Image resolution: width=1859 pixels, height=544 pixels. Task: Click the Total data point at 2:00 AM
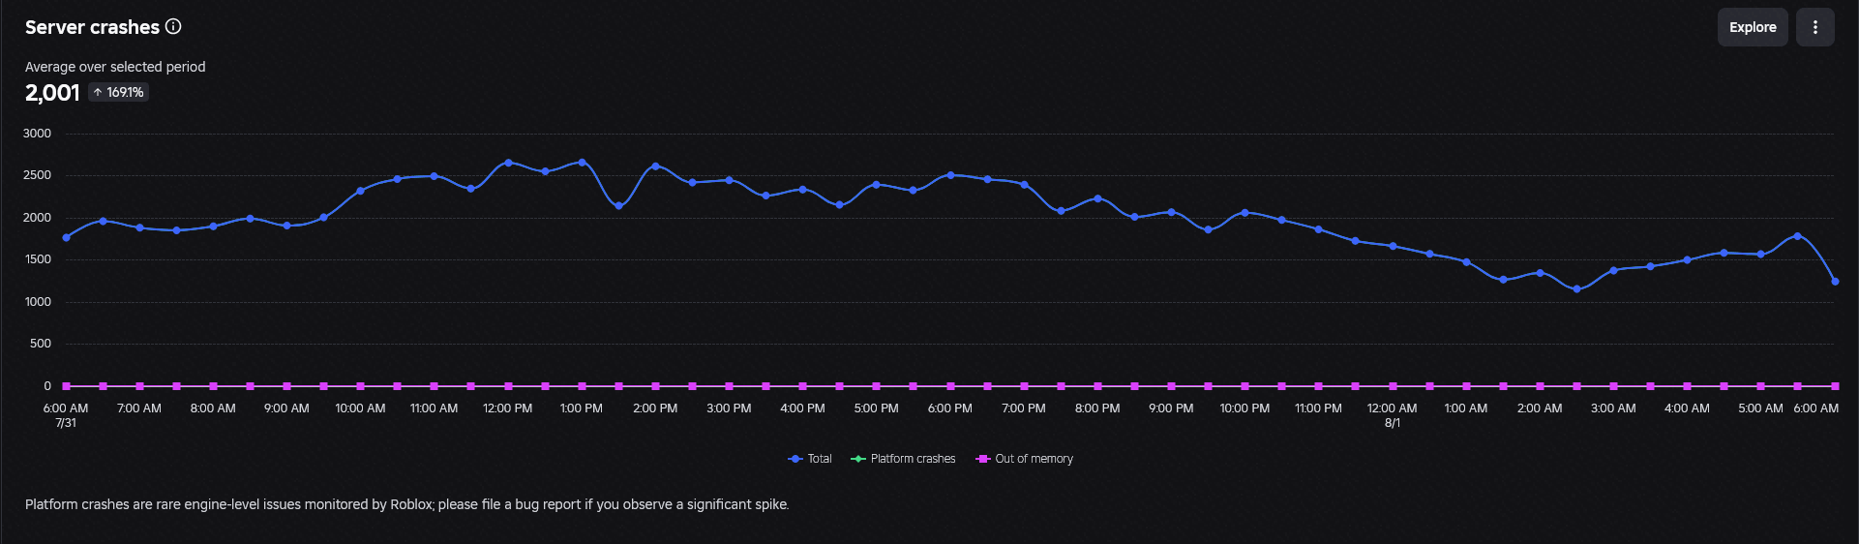click(1540, 273)
